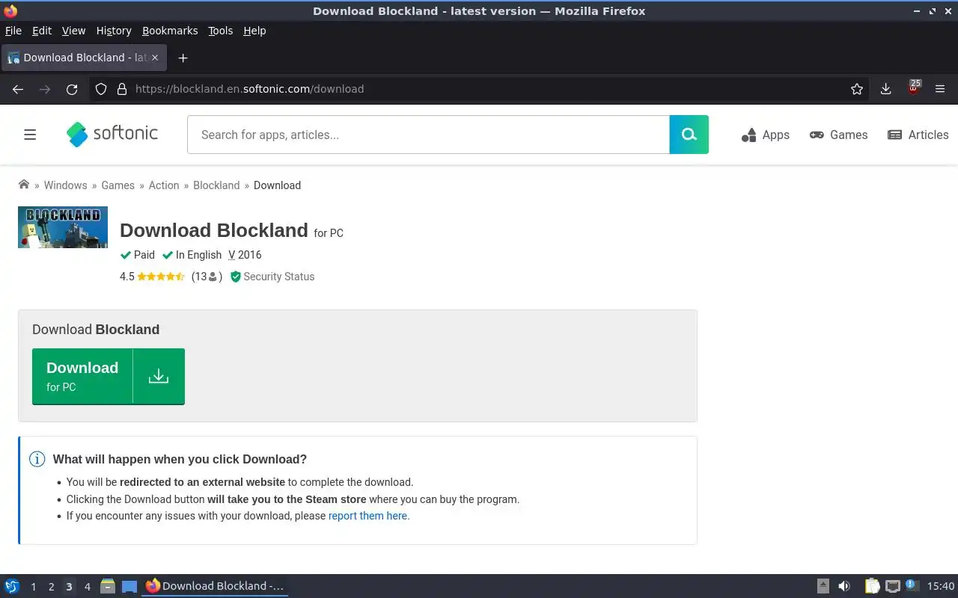This screenshot has width=958, height=598.
Task: Switch to workspace 4 in taskbar
Action: point(87,587)
